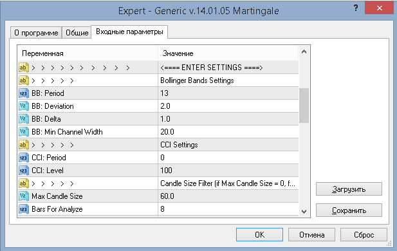
Task: Click the integer icon next to CCI: Level
Action: coord(24,171)
